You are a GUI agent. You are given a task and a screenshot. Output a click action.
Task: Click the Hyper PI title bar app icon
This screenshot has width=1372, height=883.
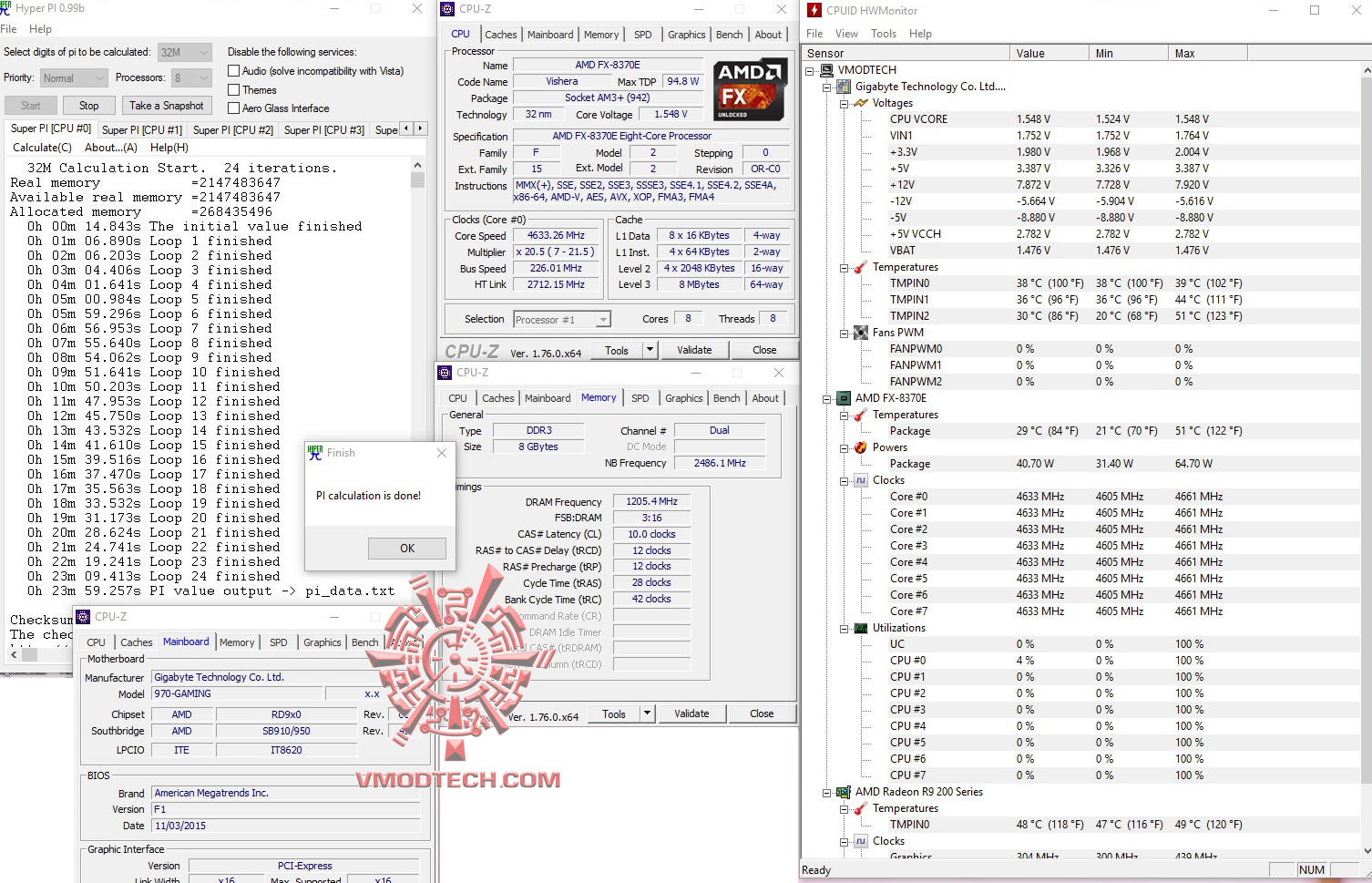5,8
